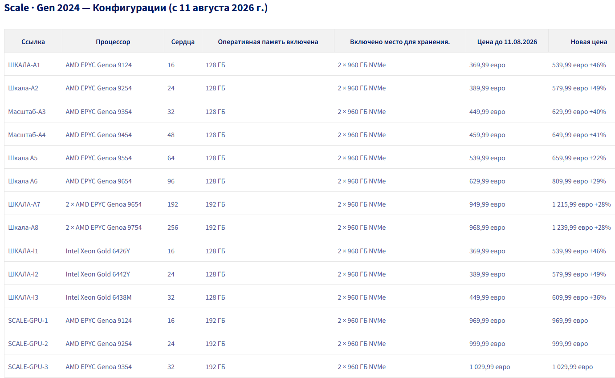The image size is (615, 378).
Task: Click header "Включено место для хранения."
Action: tap(400, 42)
